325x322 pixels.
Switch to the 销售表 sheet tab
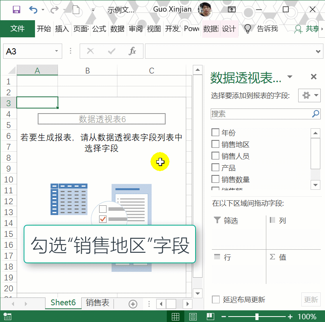(98, 303)
